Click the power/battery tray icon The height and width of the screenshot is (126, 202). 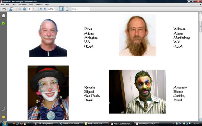[184, 123]
